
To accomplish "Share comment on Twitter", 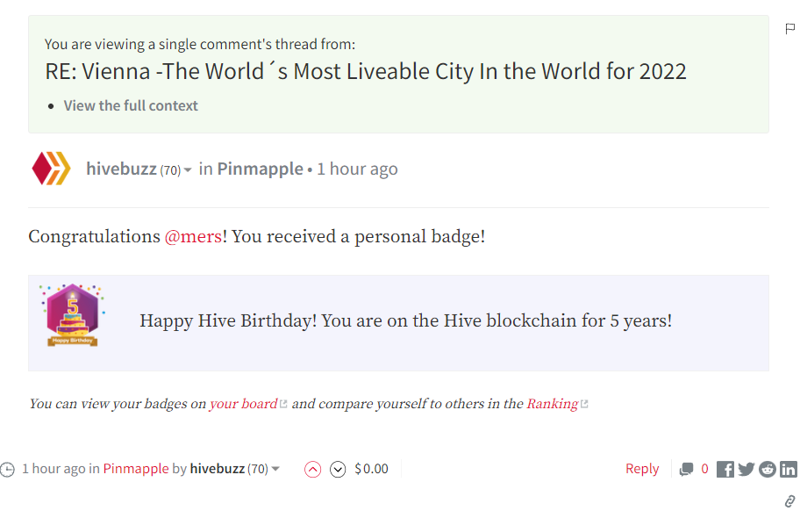I will [746, 469].
